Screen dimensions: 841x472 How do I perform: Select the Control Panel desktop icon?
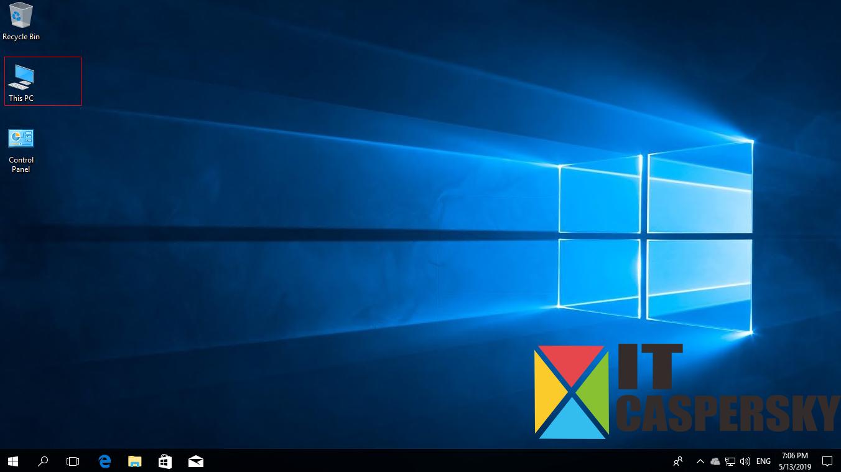point(21,151)
